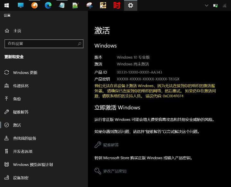231x187 pixels.
Task: Click the 0xC004F074 error message
Action: click(155, 91)
